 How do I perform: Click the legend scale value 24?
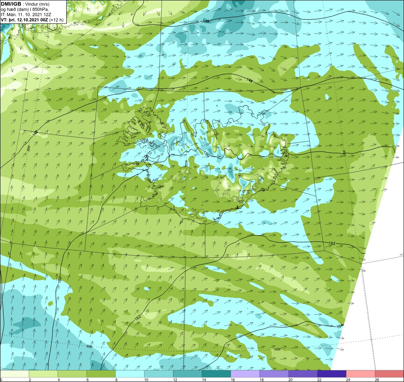(348, 380)
